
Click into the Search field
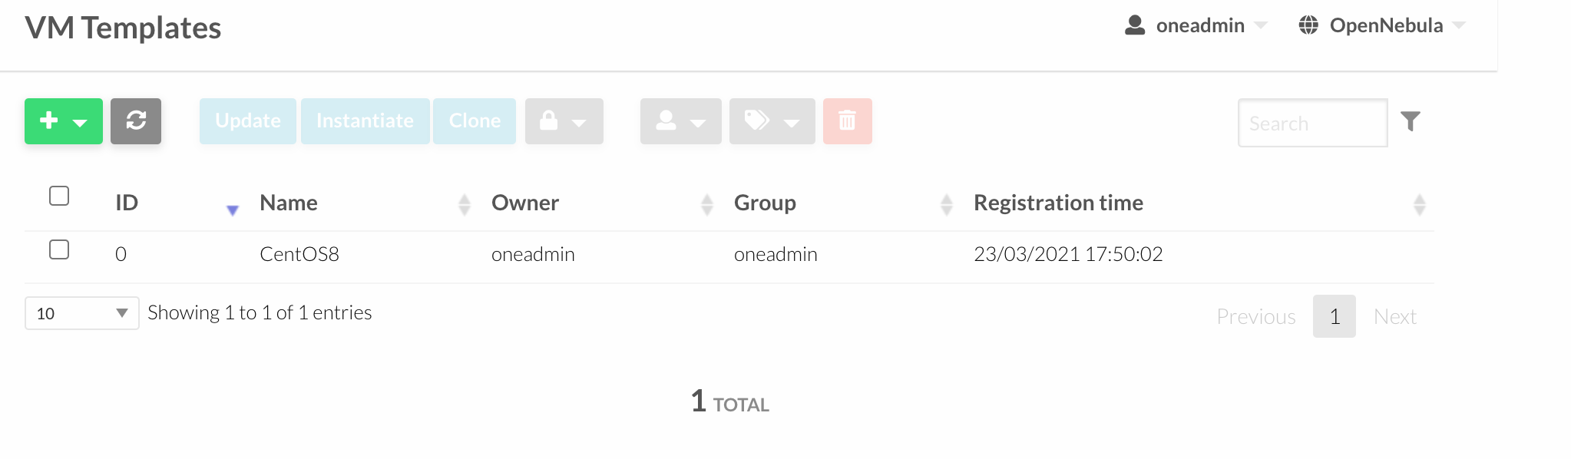coord(1313,123)
